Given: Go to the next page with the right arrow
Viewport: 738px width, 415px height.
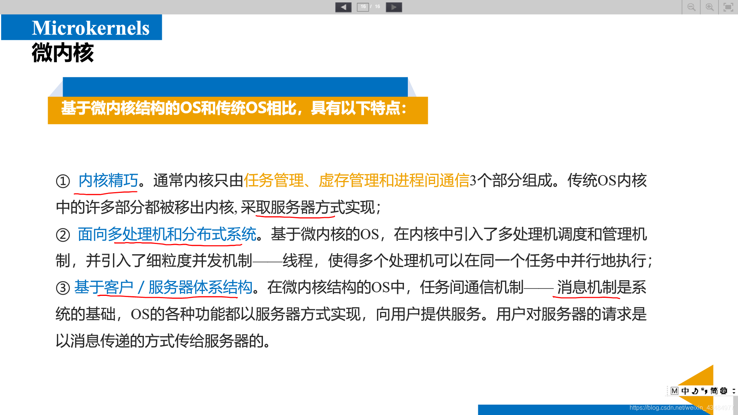Looking at the screenshot, I should 394,7.
